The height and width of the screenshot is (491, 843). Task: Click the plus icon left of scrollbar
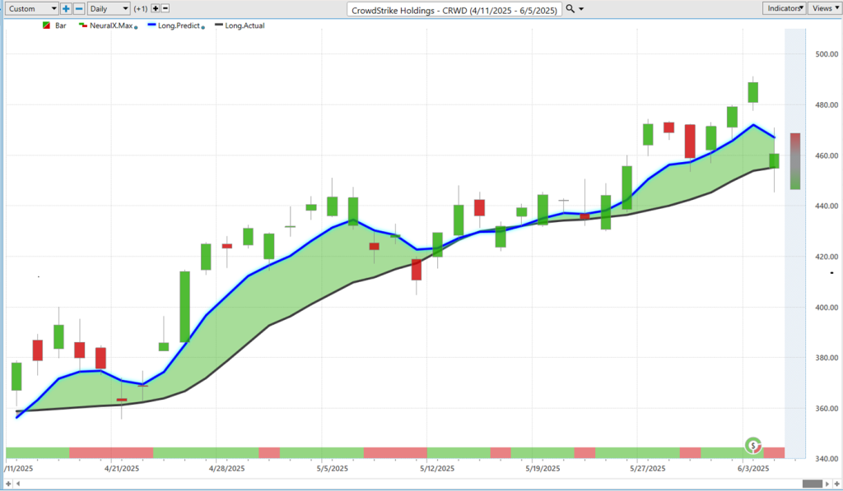coord(8,484)
